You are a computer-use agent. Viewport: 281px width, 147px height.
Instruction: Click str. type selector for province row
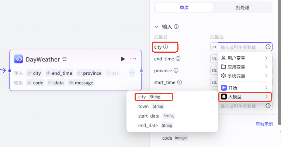(214, 70)
